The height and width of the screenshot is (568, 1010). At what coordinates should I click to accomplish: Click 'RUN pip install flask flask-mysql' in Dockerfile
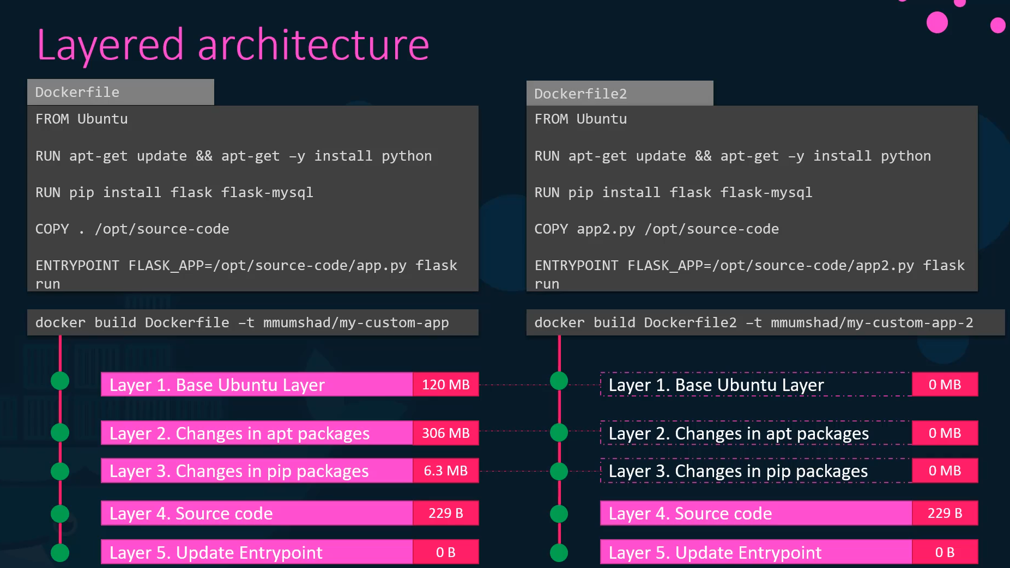(174, 192)
